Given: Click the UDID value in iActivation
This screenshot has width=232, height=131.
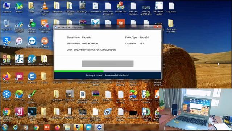Looking at the screenshot, I should point(95,49).
